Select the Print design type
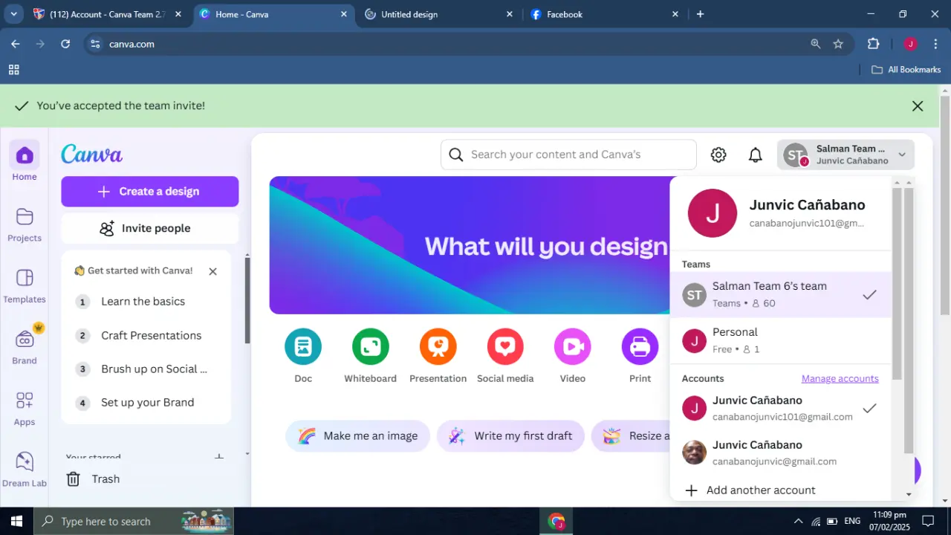The height and width of the screenshot is (535, 951). [640, 356]
